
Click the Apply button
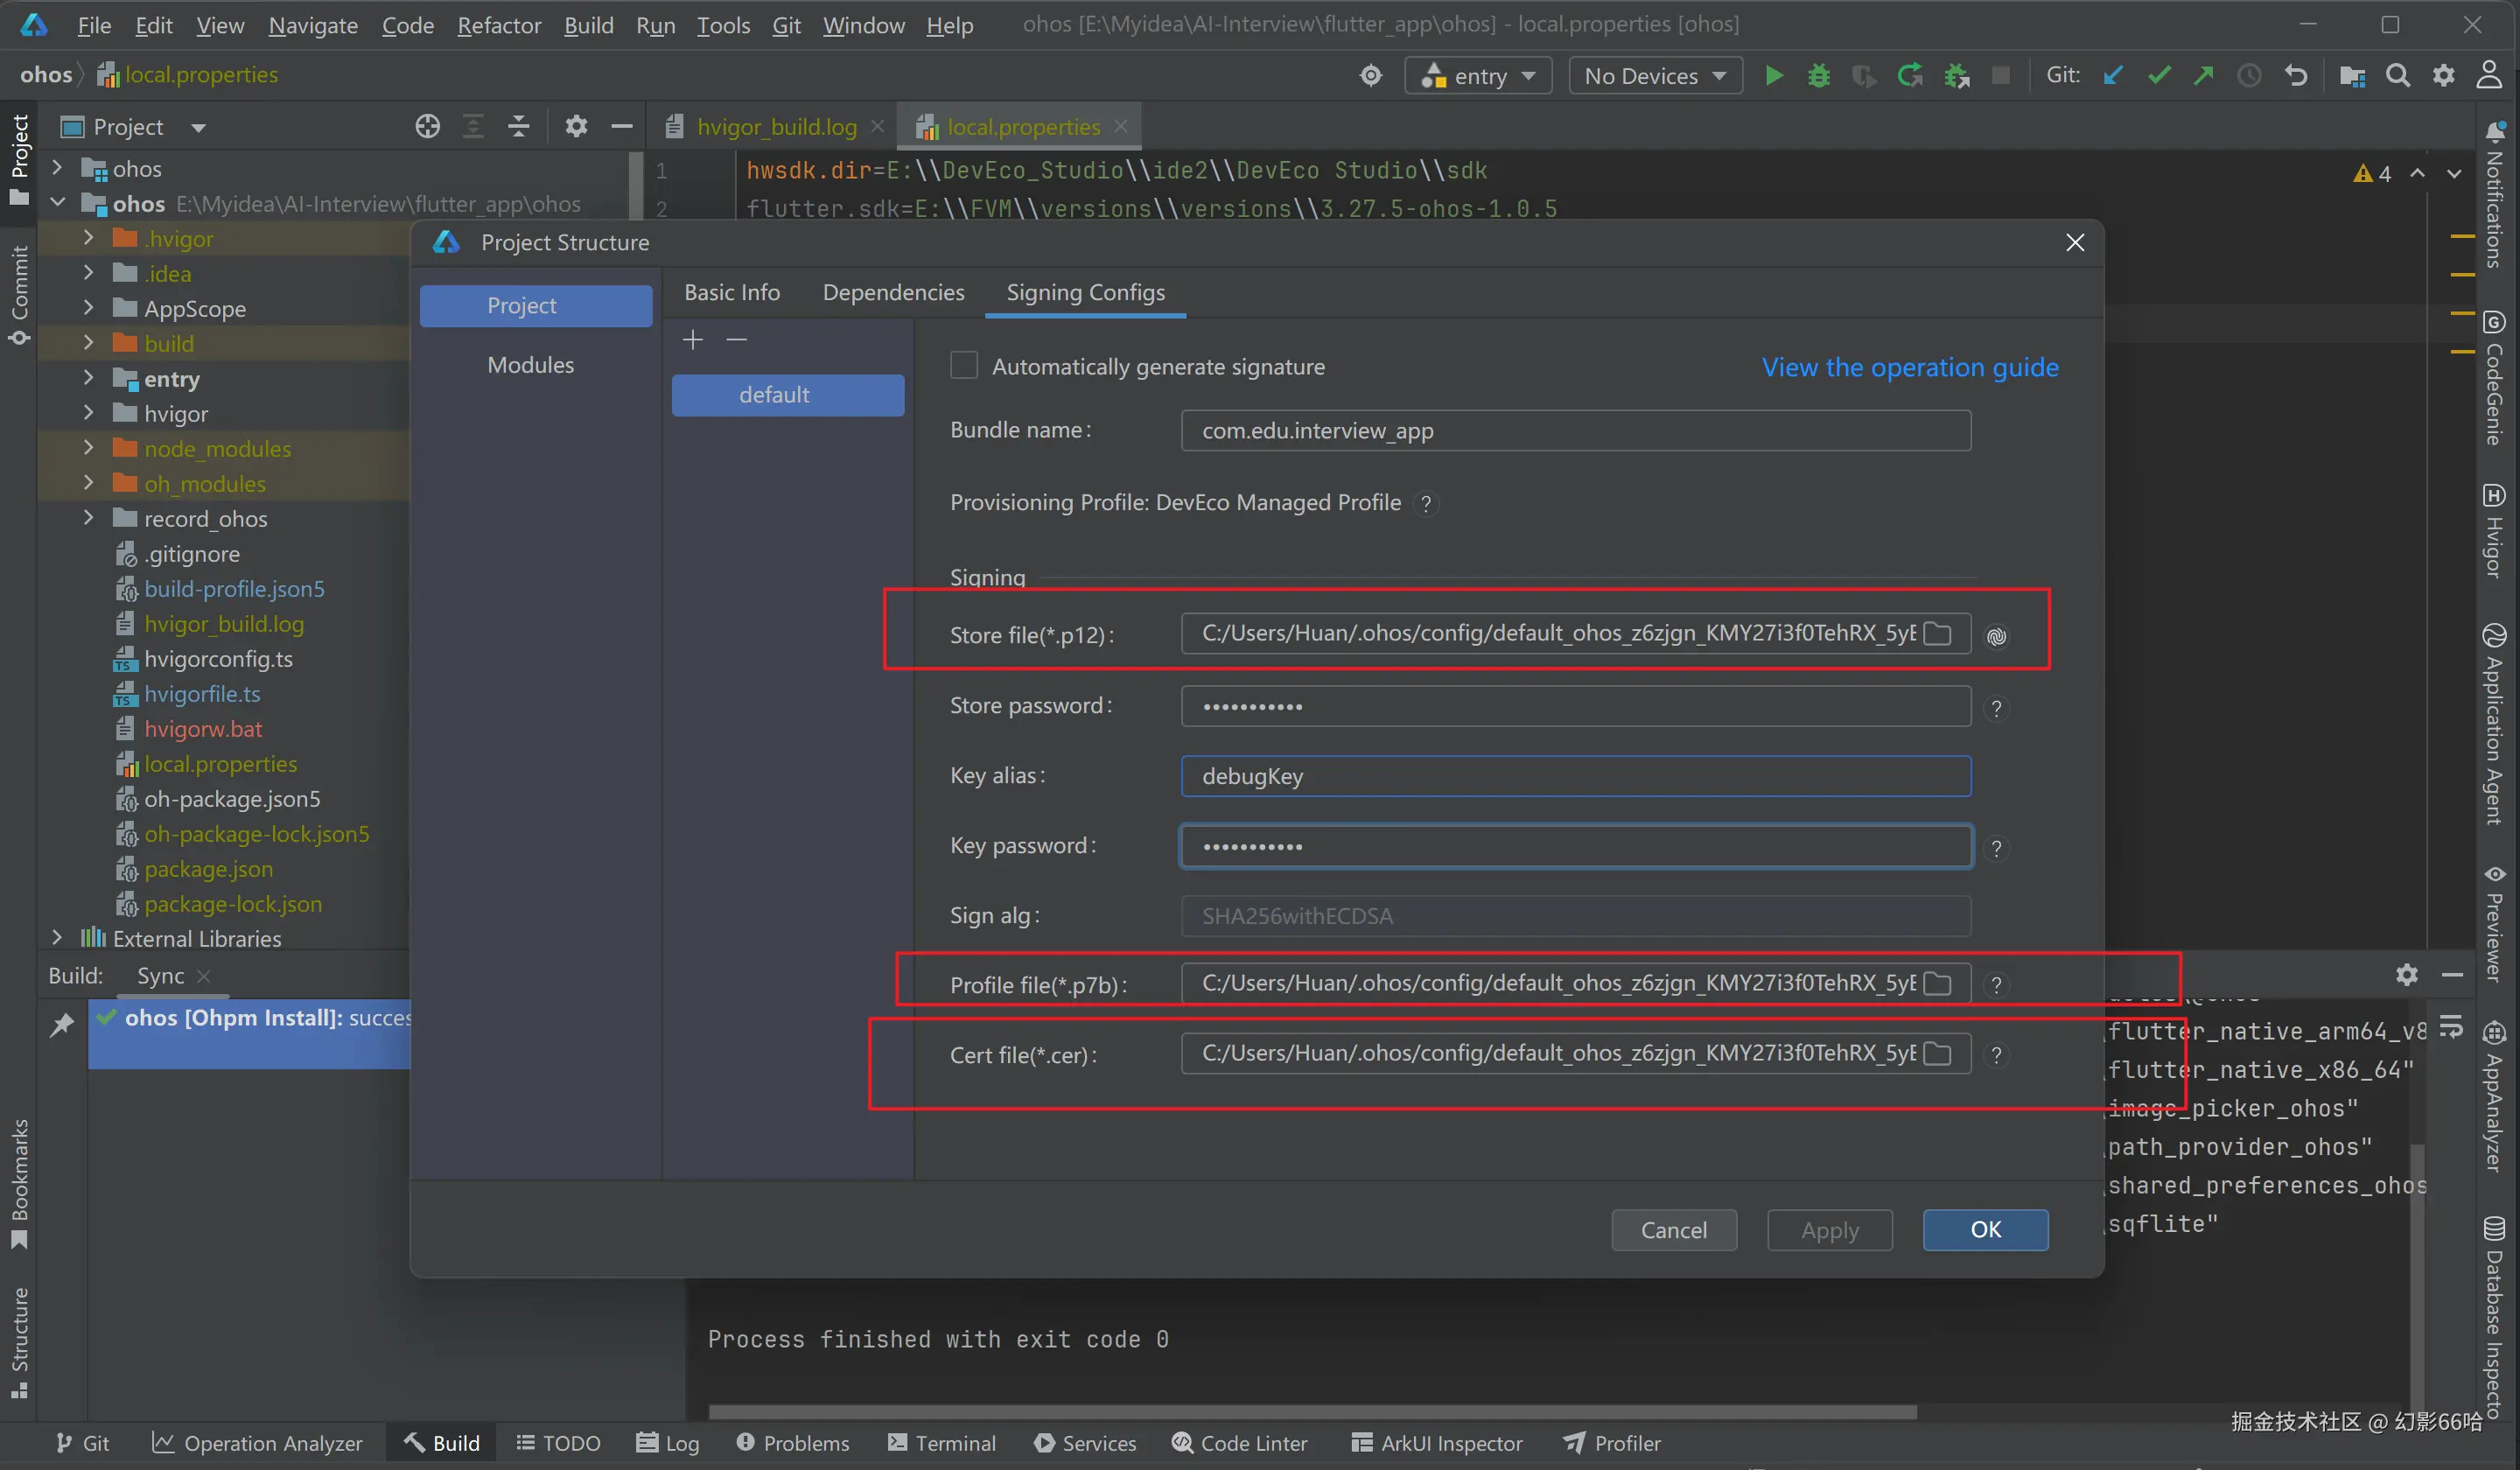coord(1830,1230)
